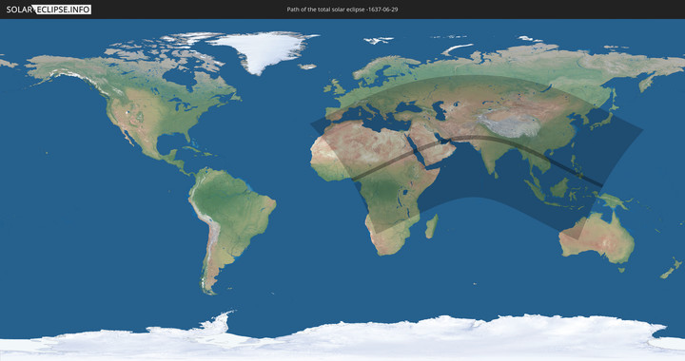Image resolution: width=685 pixels, height=361 pixels.
Task: Click Australia on the map
Action: click(x=597, y=237)
